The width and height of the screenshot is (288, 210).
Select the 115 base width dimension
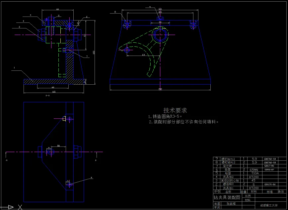click(54, 92)
